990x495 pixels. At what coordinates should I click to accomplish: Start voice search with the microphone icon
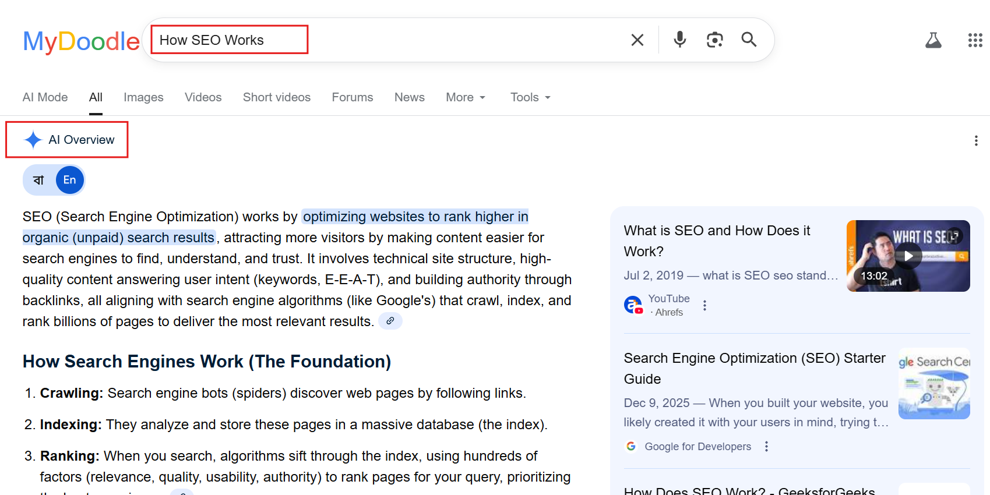(x=679, y=40)
